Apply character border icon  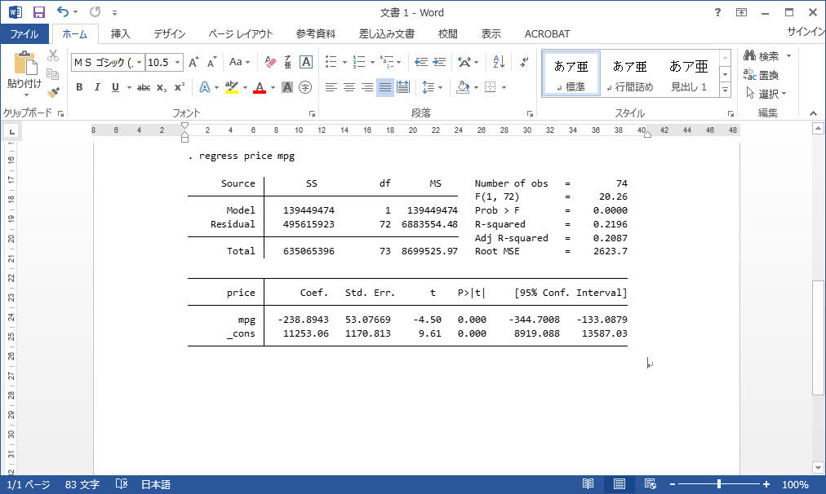pos(305,62)
